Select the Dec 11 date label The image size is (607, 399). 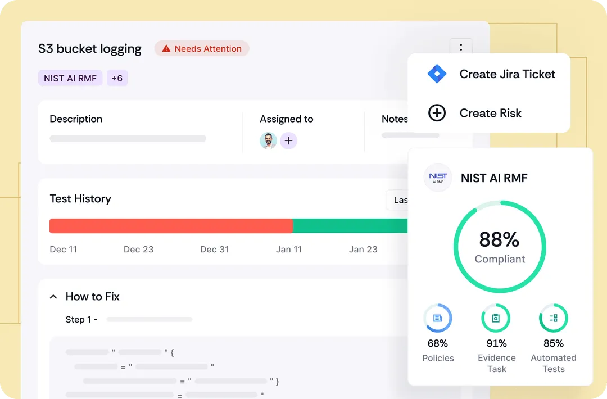point(63,249)
